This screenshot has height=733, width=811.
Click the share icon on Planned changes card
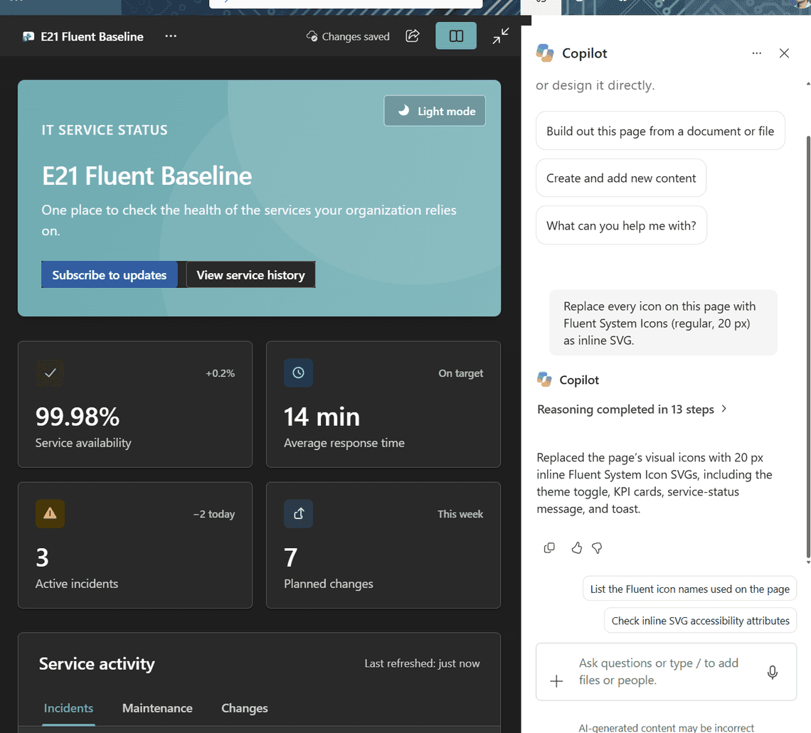click(x=299, y=513)
